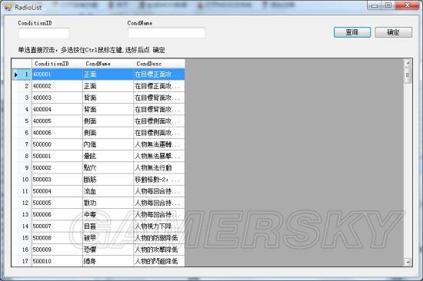Click the 查询 query button

coord(352,32)
